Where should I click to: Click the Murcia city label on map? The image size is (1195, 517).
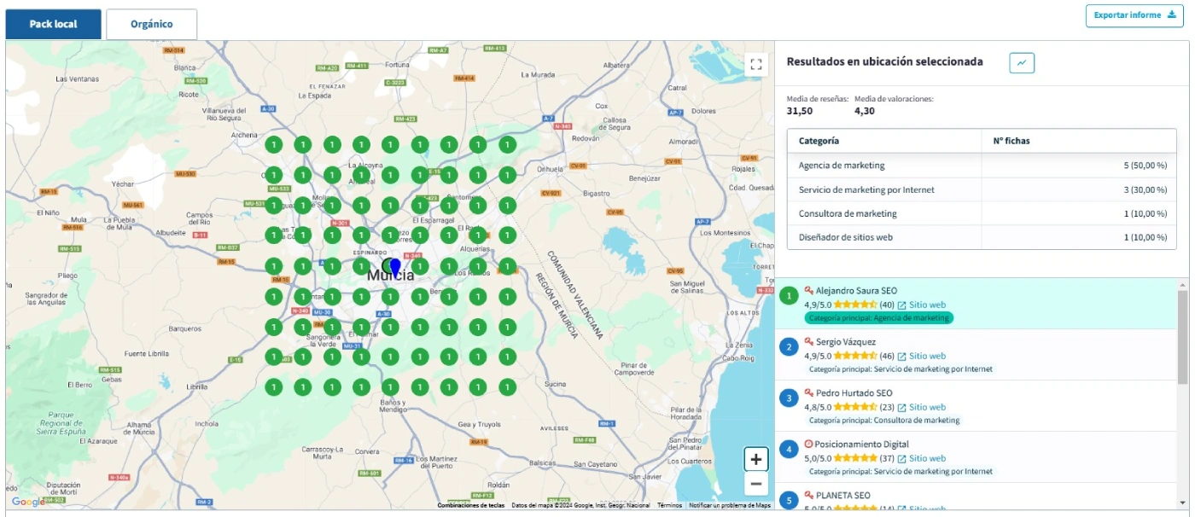pos(391,276)
